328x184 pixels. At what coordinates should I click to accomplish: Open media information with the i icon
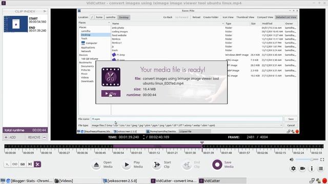(312, 168)
